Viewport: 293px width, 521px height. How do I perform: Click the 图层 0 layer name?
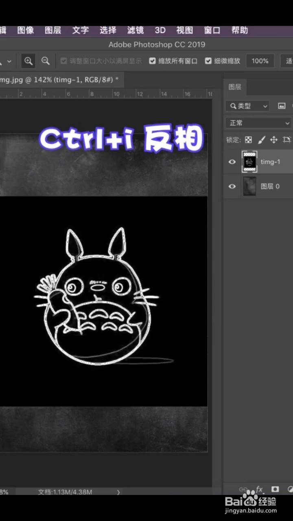[270, 186]
